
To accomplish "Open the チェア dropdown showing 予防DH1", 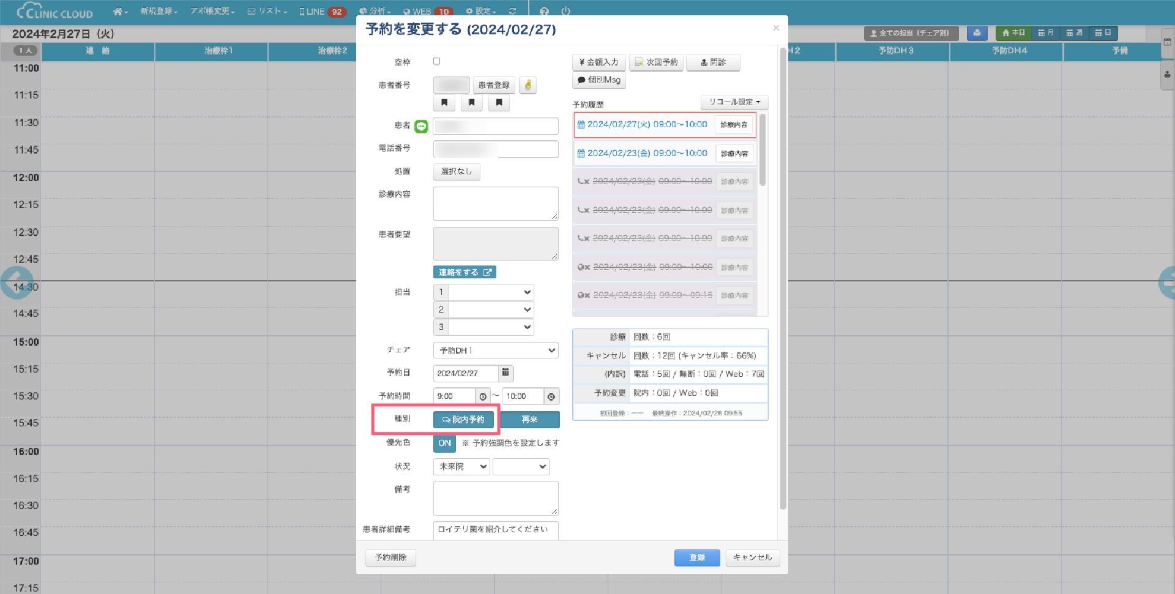I will pyautogui.click(x=495, y=350).
